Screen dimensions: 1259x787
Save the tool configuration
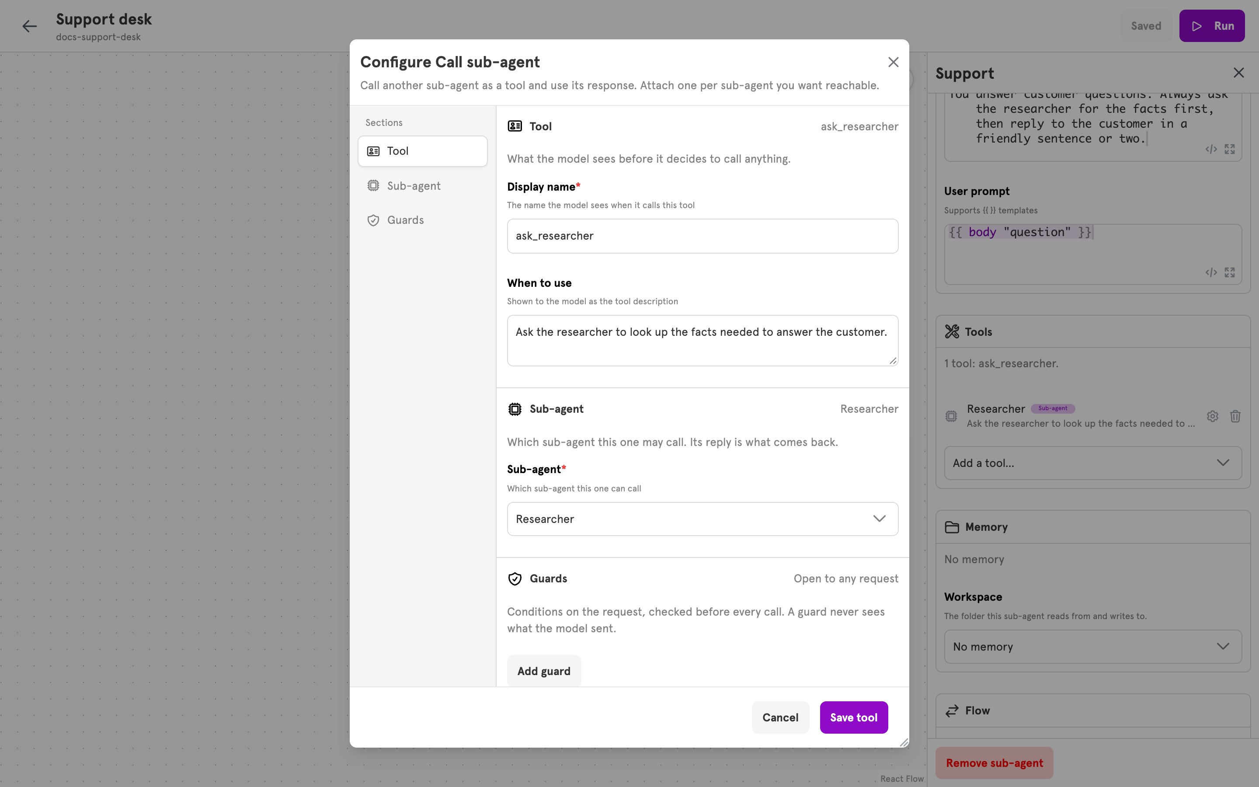coord(854,717)
